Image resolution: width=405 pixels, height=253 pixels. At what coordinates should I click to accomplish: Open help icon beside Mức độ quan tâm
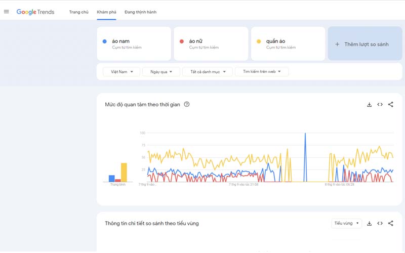coord(186,104)
